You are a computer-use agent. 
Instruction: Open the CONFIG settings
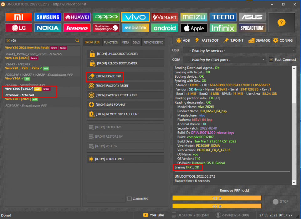point(283,40)
